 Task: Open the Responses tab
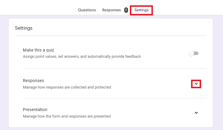(x=112, y=10)
